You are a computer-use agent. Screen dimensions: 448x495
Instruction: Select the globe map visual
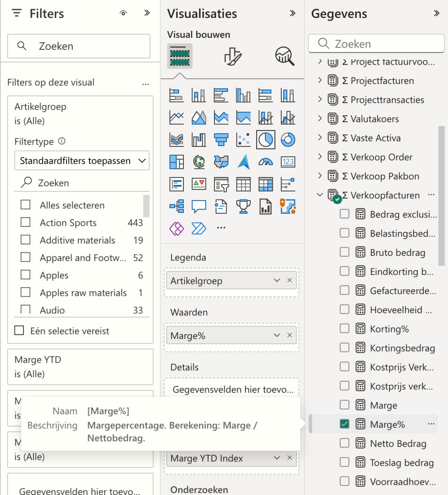coord(199,162)
